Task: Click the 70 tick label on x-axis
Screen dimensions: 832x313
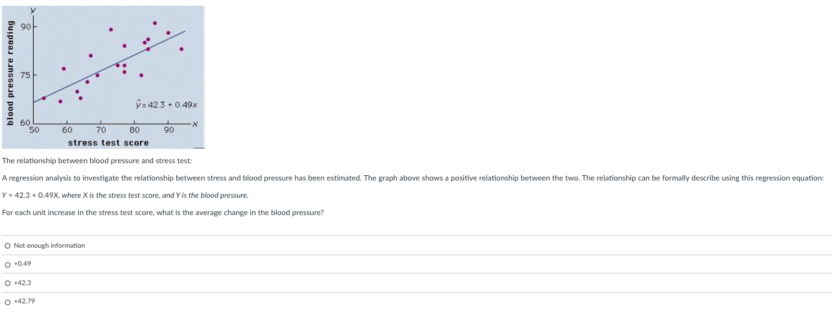Action: (x=101, y=130)
